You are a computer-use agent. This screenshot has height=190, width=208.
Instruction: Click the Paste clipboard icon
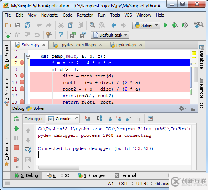tap(80, 25)
